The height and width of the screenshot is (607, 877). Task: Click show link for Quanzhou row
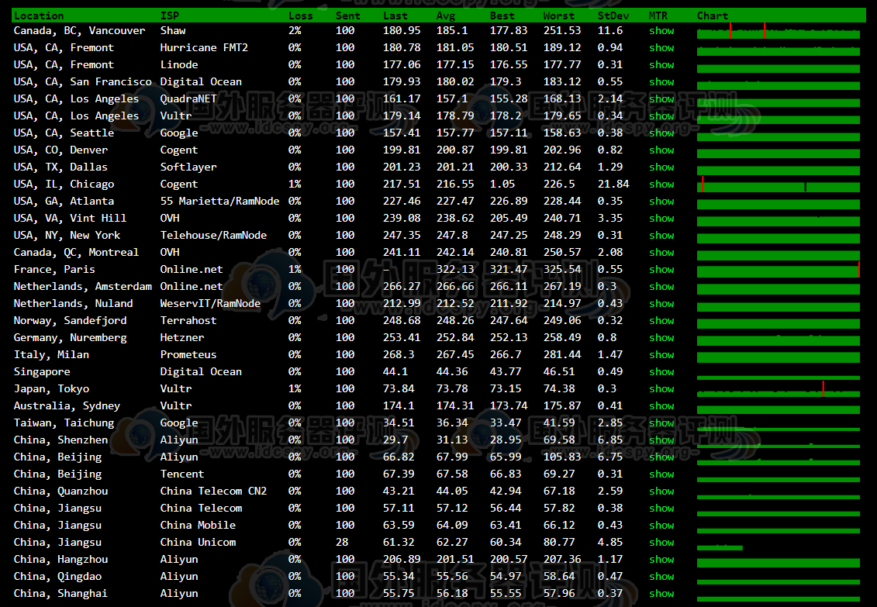click(661, 491)
